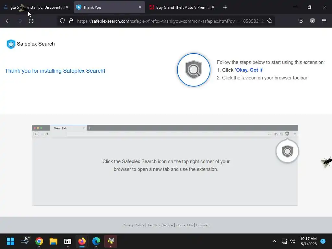Save page to Pocket
This screenshot has height=249, width=332.
click(x=301, y=21)
